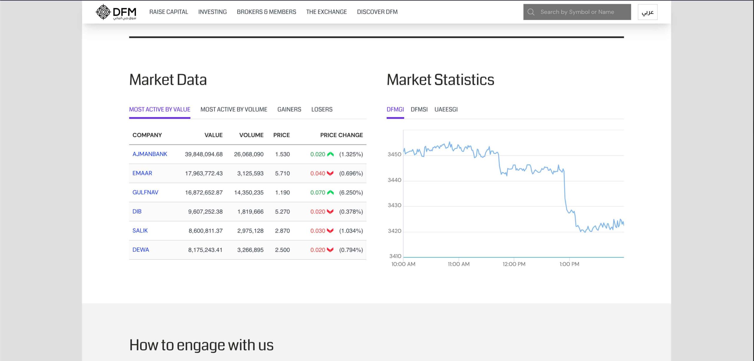Click the search magnifier icon
The height and width of the screenshot is (361, 754).
(531, 12)
